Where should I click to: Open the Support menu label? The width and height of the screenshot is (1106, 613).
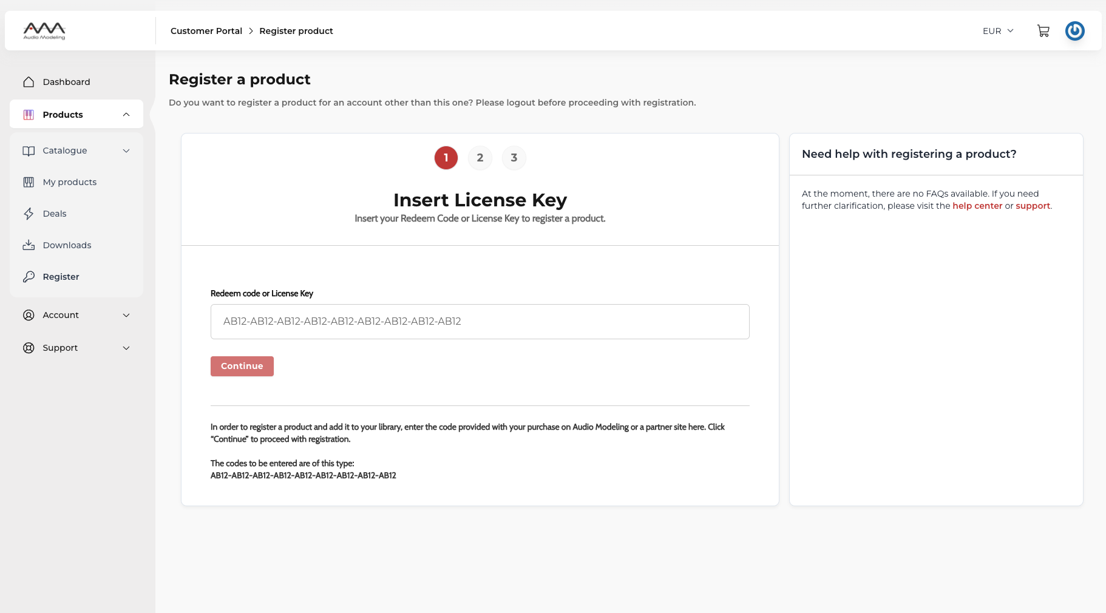pyautogui.click(x=60, y=348)
